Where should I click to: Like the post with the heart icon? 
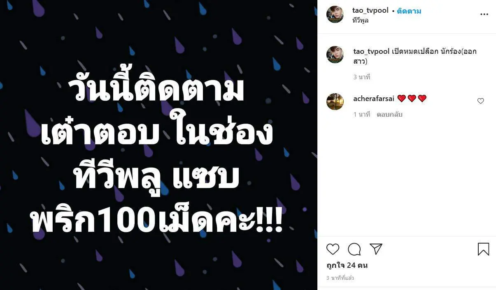[x=333, y=249]
